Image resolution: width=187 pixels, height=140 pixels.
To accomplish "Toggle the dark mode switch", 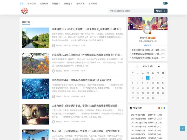I will point(165,3).
